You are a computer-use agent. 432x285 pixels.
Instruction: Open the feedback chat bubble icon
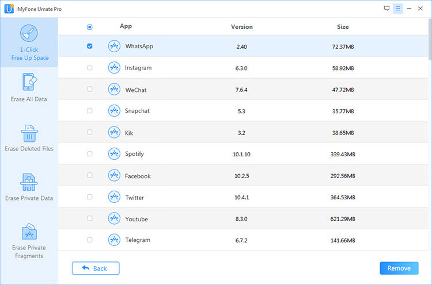(386, 9)
